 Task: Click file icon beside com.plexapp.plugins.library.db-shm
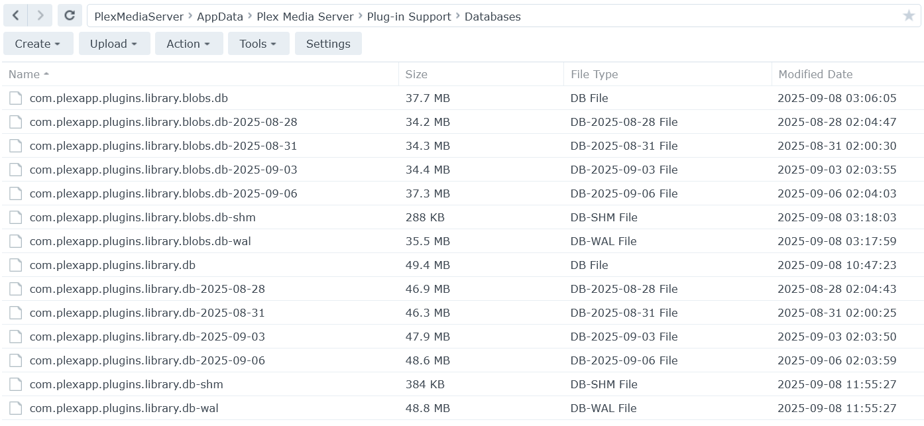click(x=16, y=384)
